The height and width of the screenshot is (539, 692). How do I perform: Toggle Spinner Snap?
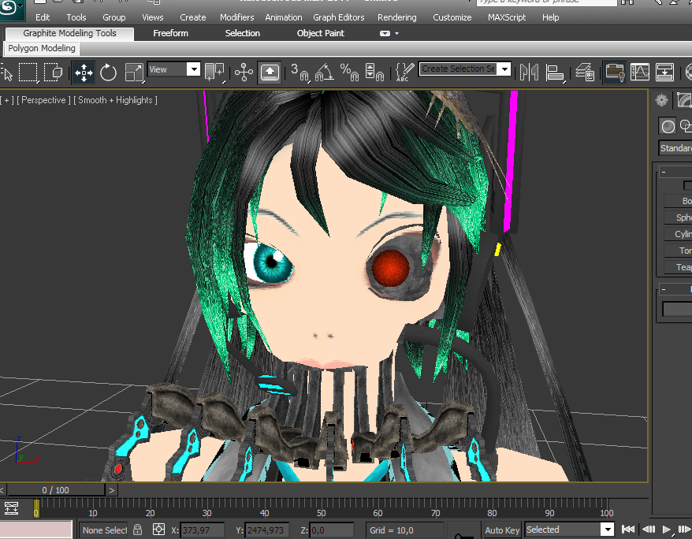(x=374, y=72)
